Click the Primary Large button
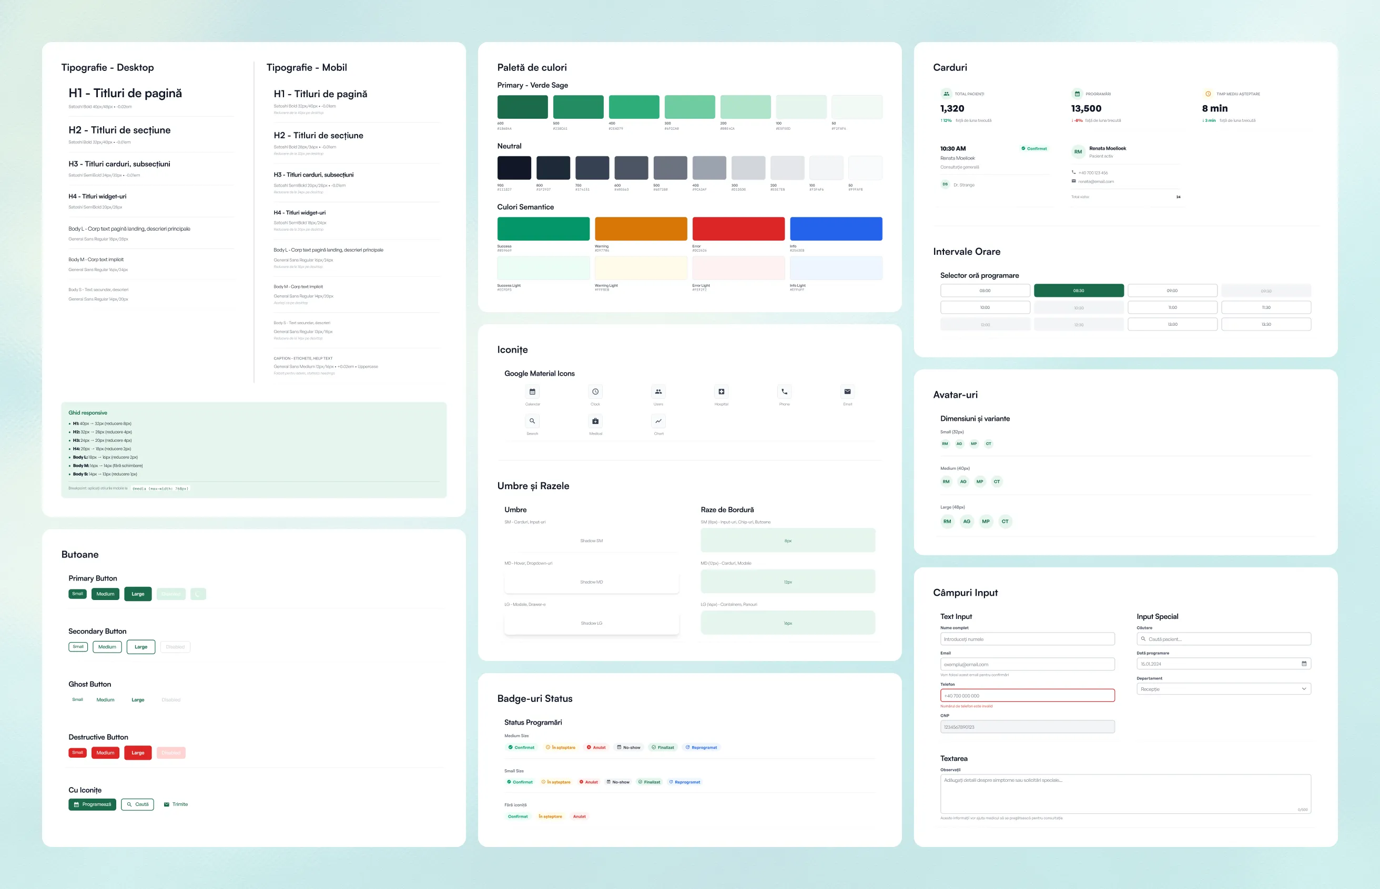Viewport: 1380px width, 889px height. click(138, 593)
